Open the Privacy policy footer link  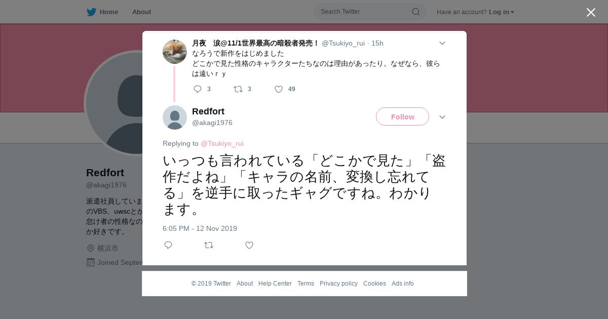(338, 284)
